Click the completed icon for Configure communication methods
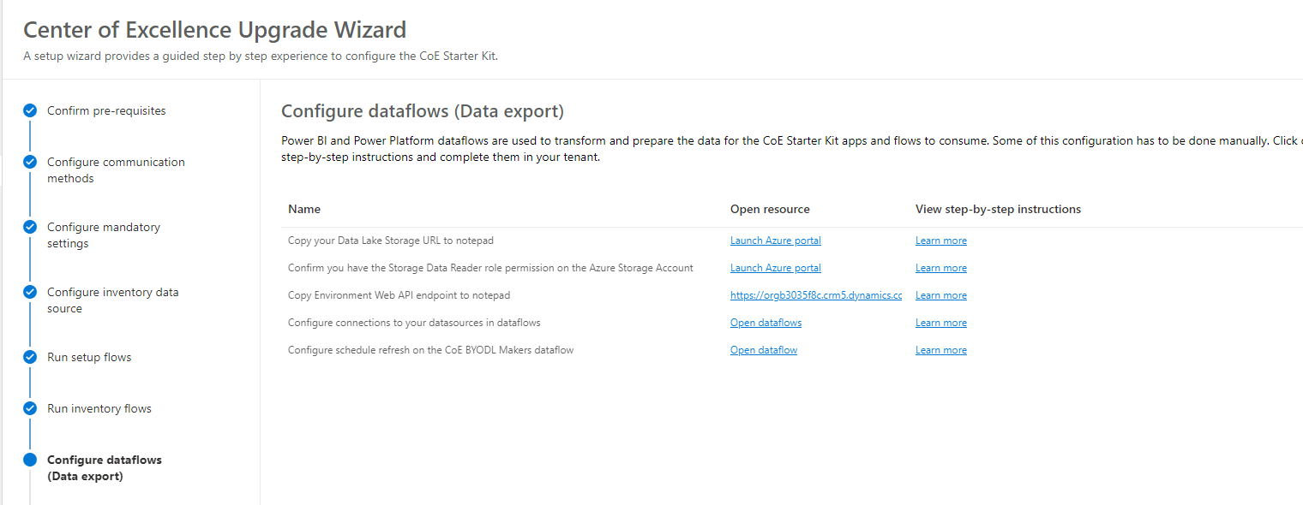1303x505 pixels. [30, 162]
